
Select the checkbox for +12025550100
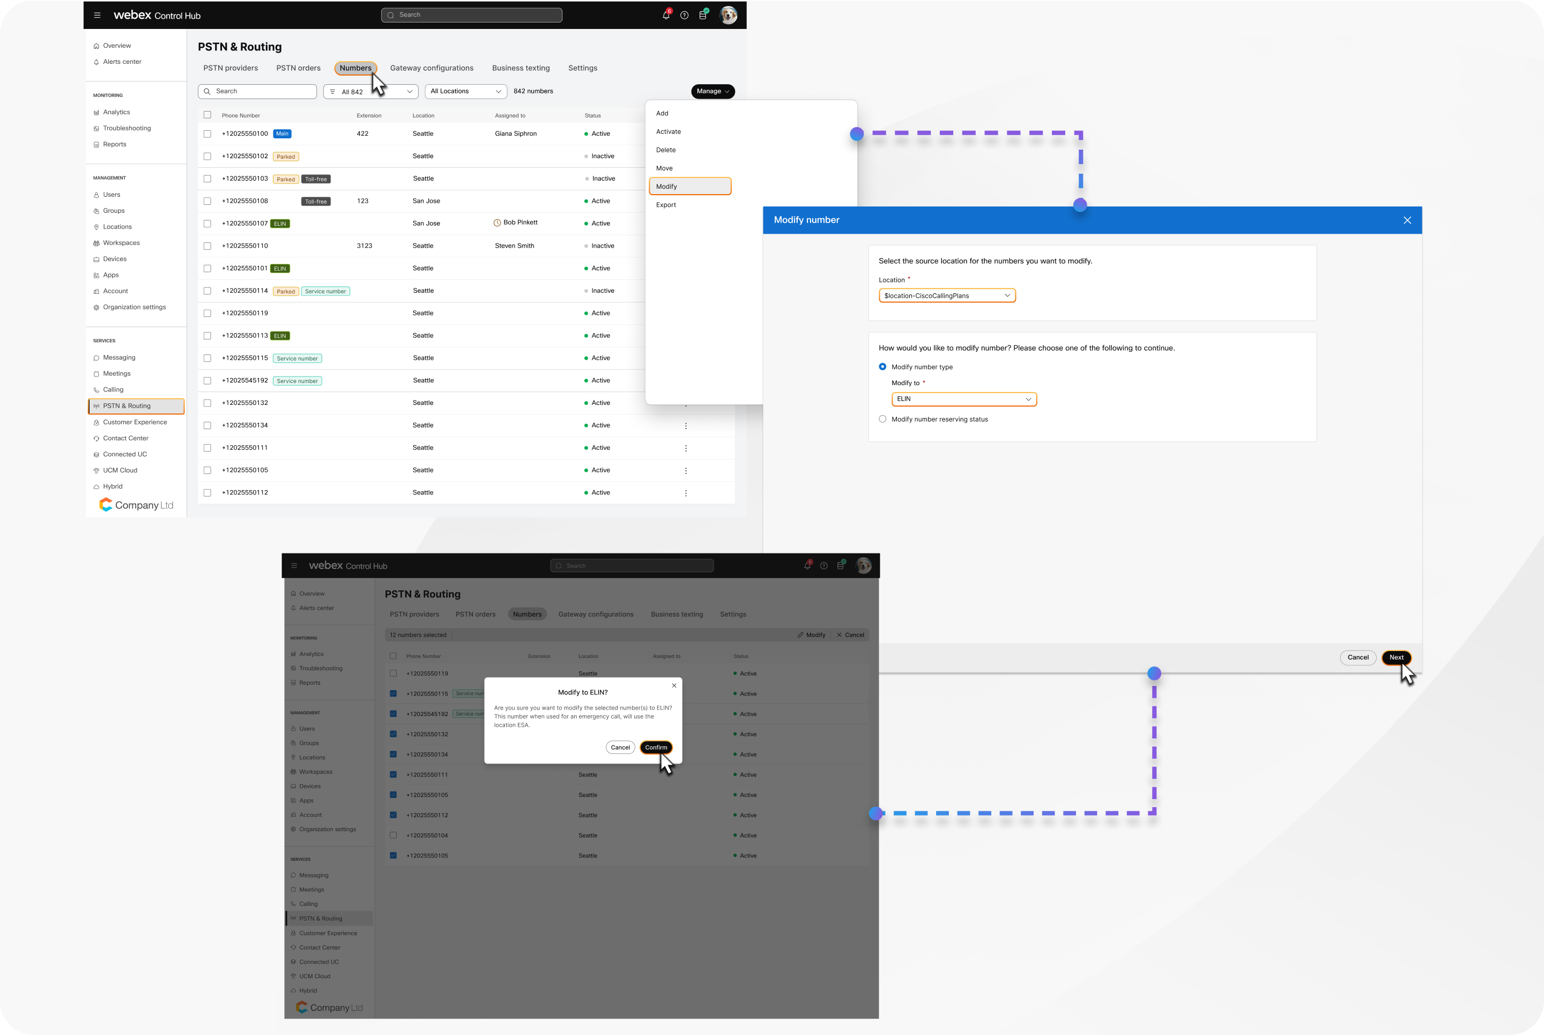tap(207, 134)
